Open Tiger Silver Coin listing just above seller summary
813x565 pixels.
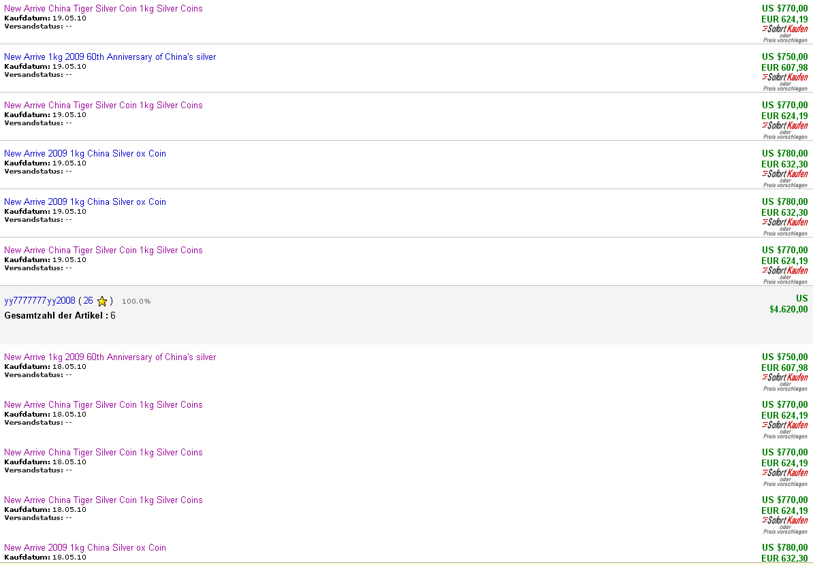click(103, 251)
